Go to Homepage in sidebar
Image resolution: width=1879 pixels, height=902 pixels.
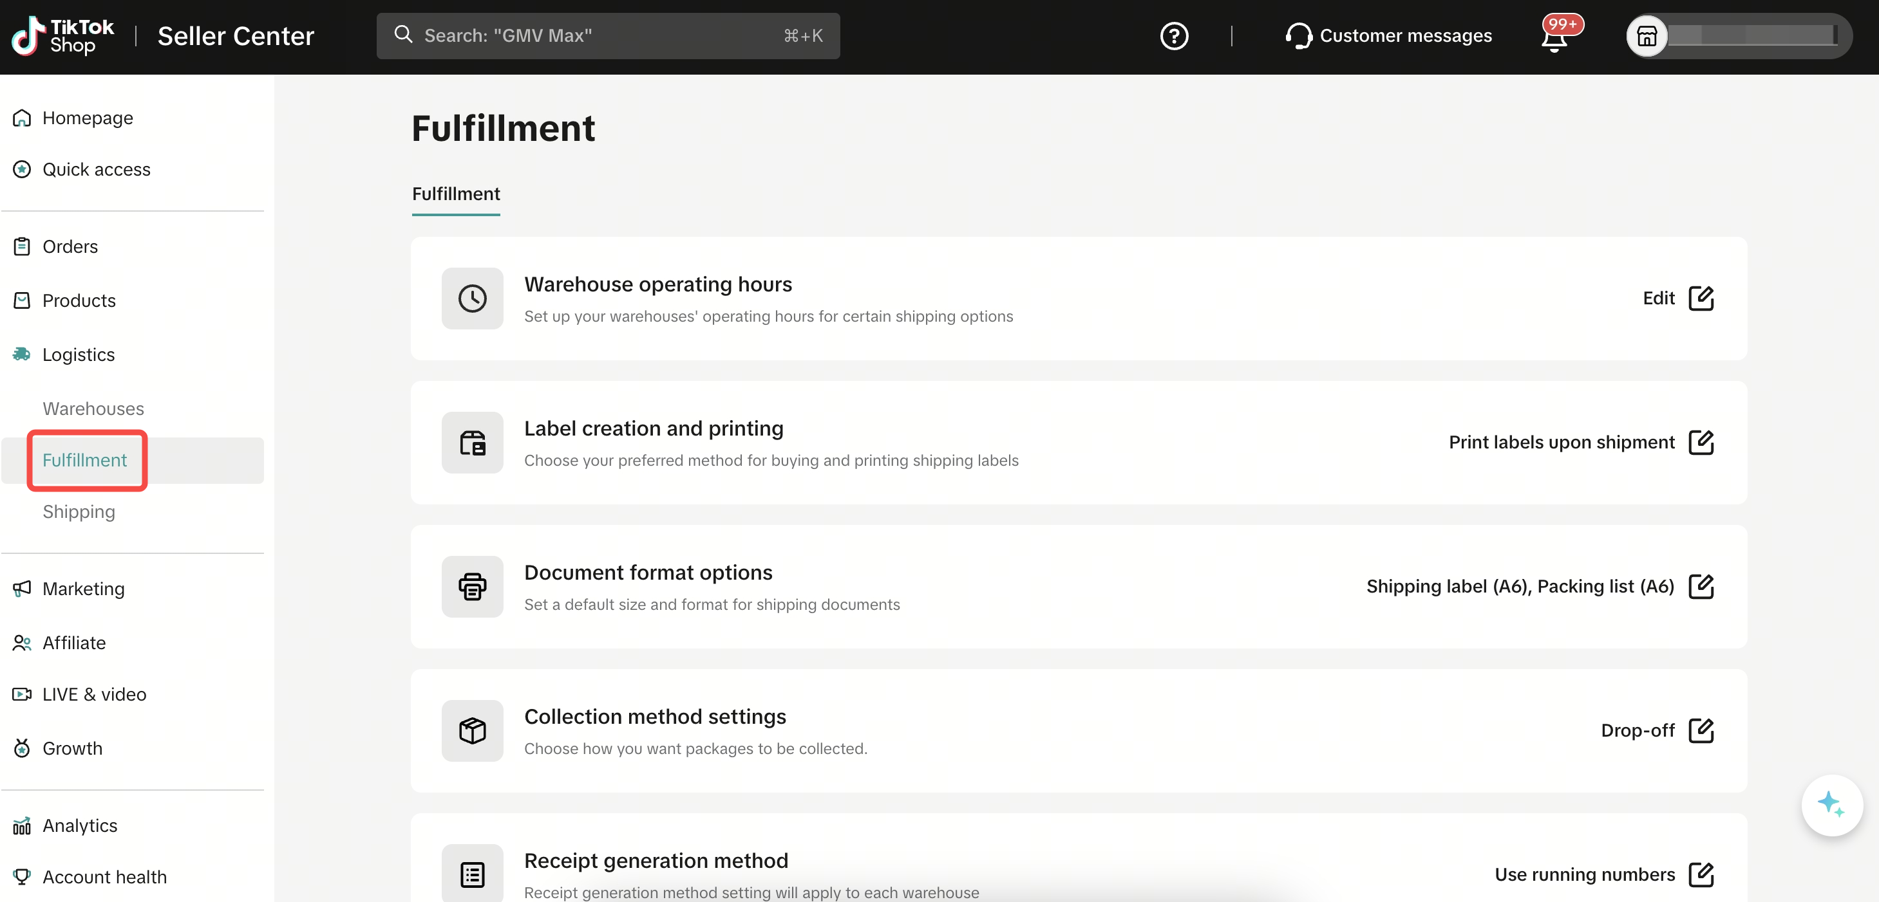88,118
